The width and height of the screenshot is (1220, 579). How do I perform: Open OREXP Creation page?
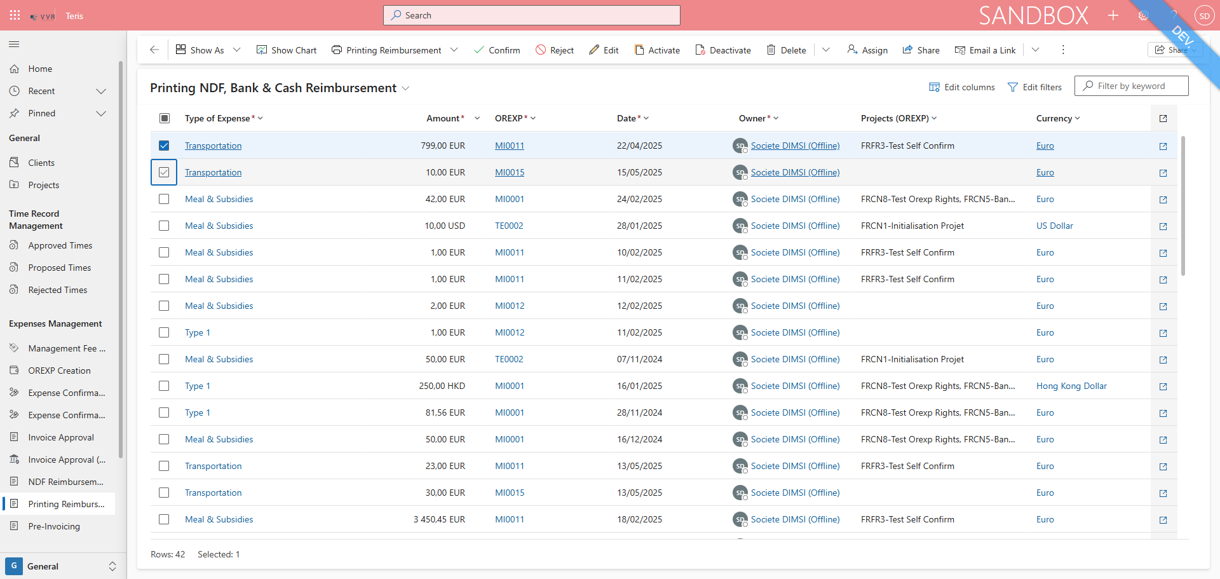pyautogui.click(x=58, y=371)
